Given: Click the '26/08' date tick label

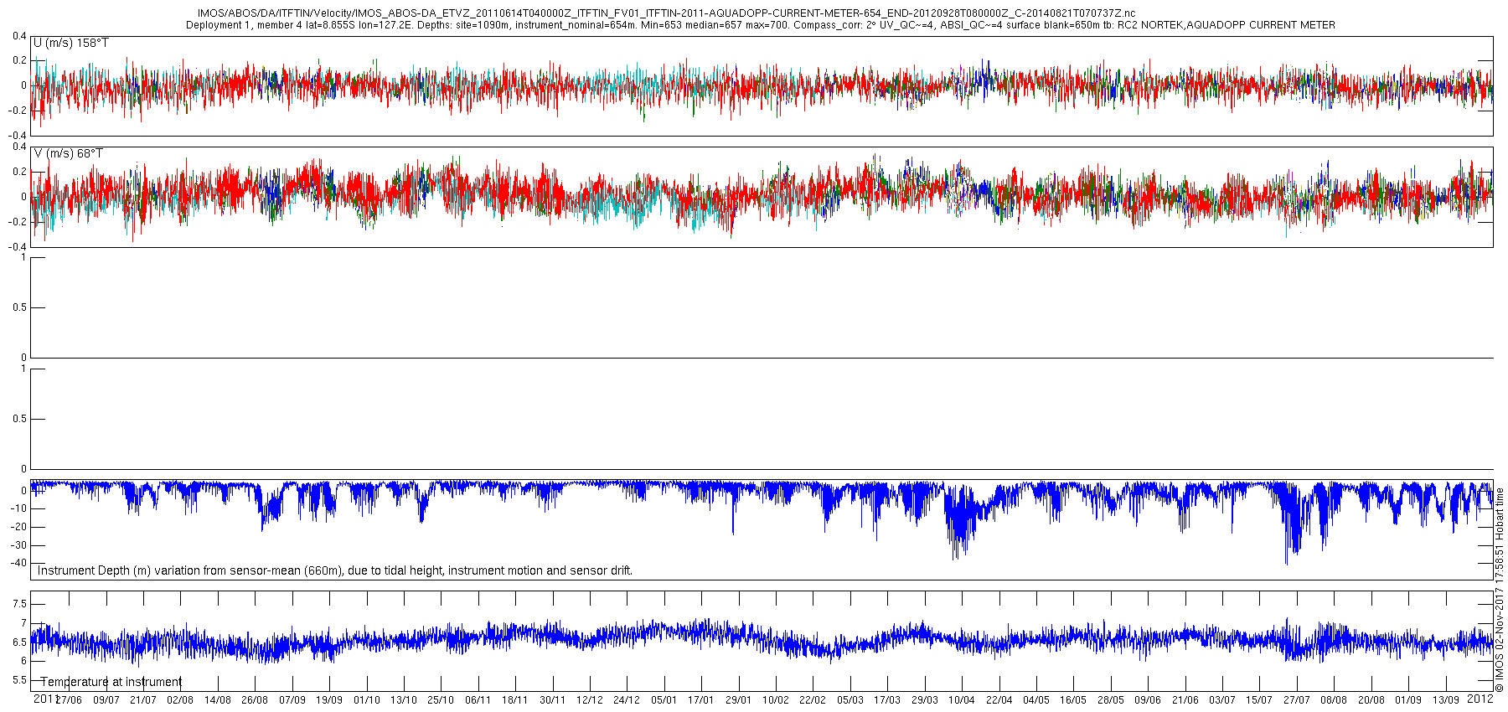Looking at the screenshot, I should (255, 700).
